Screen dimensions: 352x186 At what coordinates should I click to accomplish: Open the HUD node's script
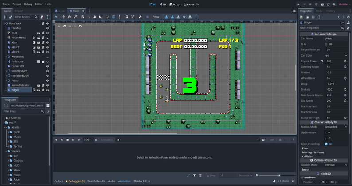click(x=43, y=33)
